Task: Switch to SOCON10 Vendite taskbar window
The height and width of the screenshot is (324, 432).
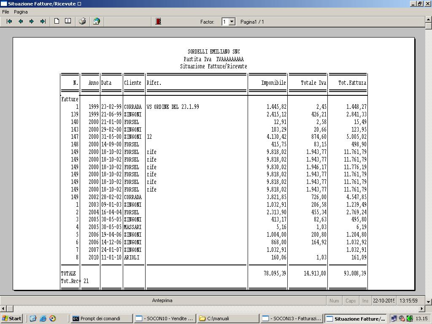Action: point(164,319)
